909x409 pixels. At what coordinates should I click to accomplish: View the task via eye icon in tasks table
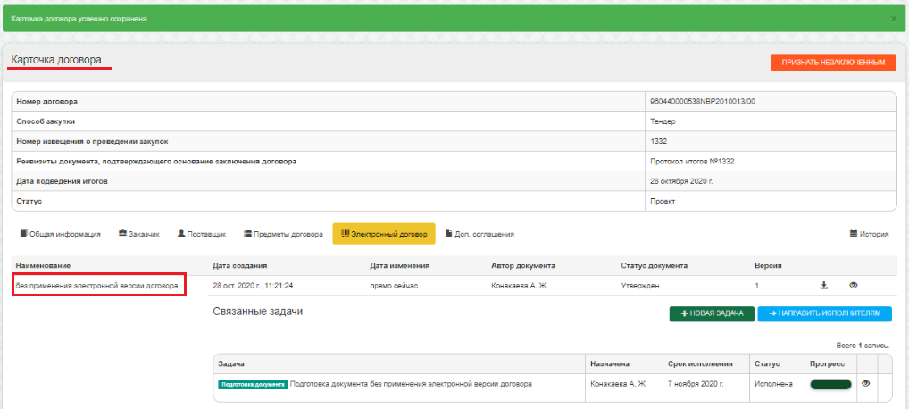pos(866,383)
